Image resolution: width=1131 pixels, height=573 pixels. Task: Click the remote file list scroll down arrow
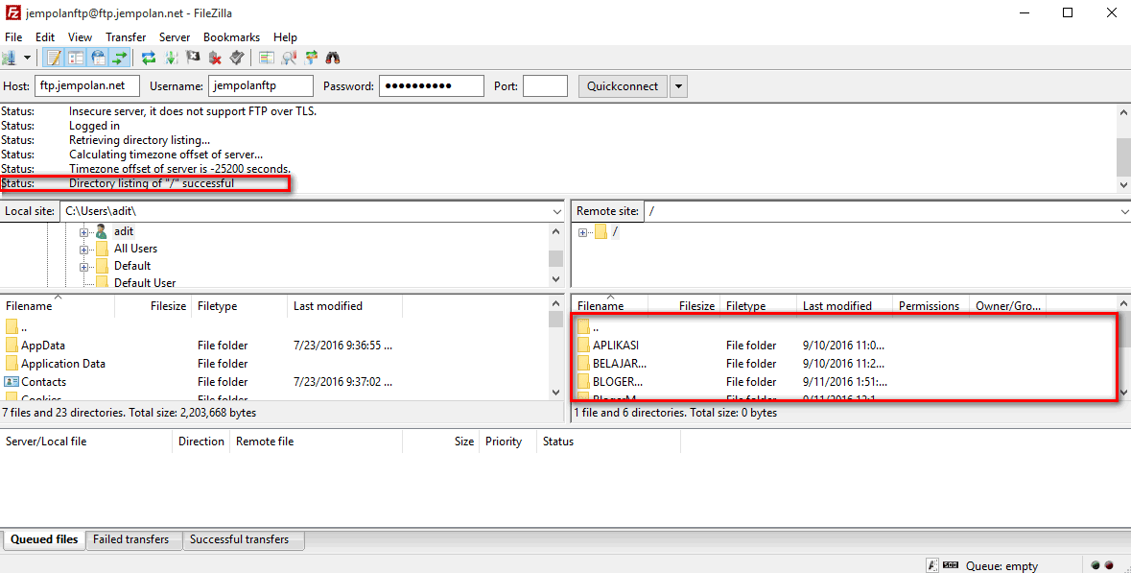pyautogui.click(x=1123, y=394)
